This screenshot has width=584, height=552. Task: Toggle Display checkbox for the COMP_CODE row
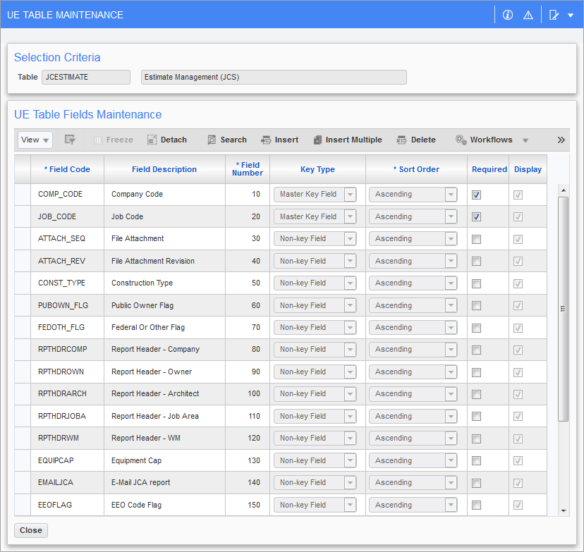tap(518, 195)
